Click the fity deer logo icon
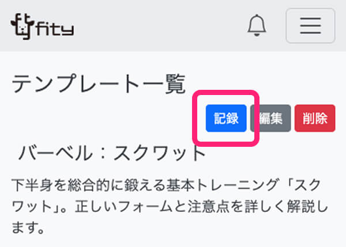The height and width of the screenshot is (247, 346). coord(22,26)
